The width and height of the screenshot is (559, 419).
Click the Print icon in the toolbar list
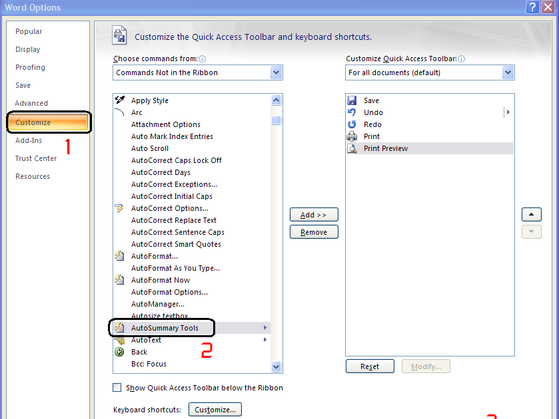[x=352, y=136]
